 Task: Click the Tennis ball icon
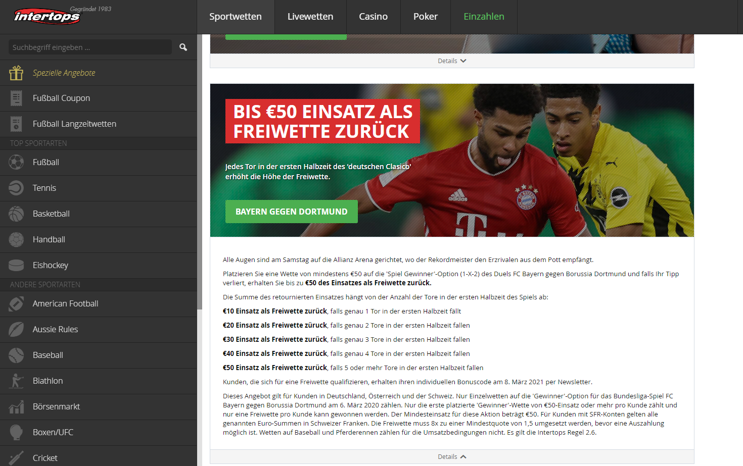[16, 188]
